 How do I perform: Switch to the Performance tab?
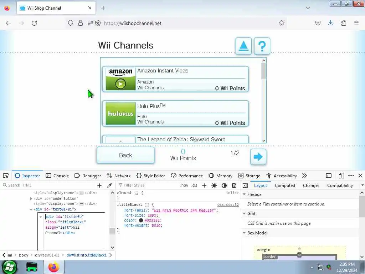point(187,176)
